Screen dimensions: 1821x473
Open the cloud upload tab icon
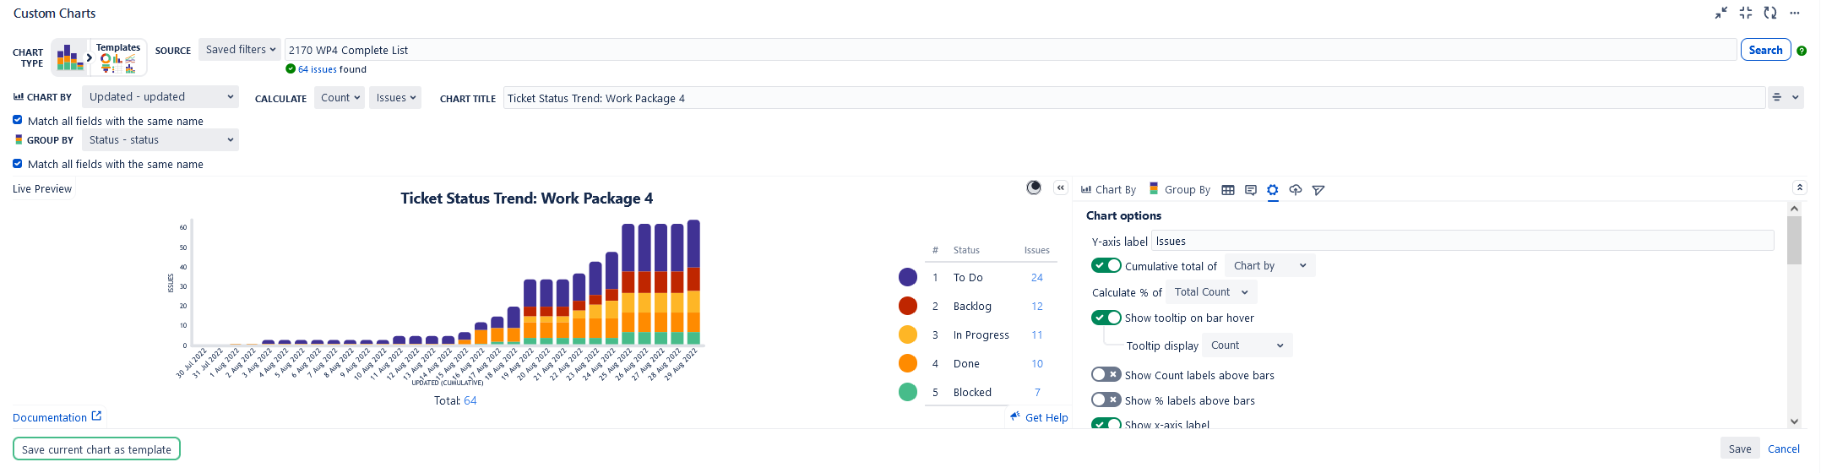pyautogui.click(x=1296, y=190)
